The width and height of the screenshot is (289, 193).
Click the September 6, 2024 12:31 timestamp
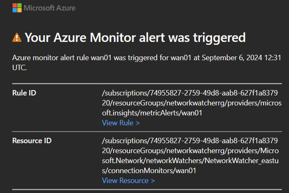[x=242, y=58]
